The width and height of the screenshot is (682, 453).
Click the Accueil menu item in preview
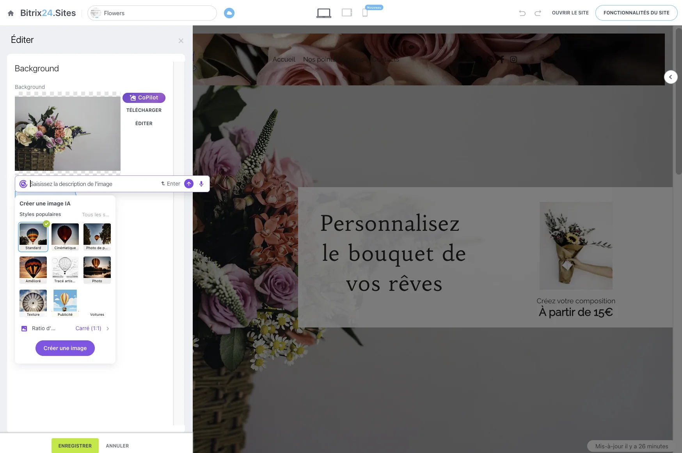coord(284,59)
